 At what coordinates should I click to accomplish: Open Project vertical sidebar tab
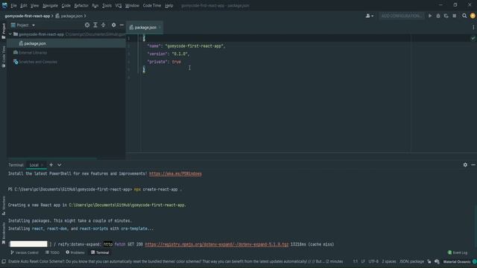pos(3,31)
